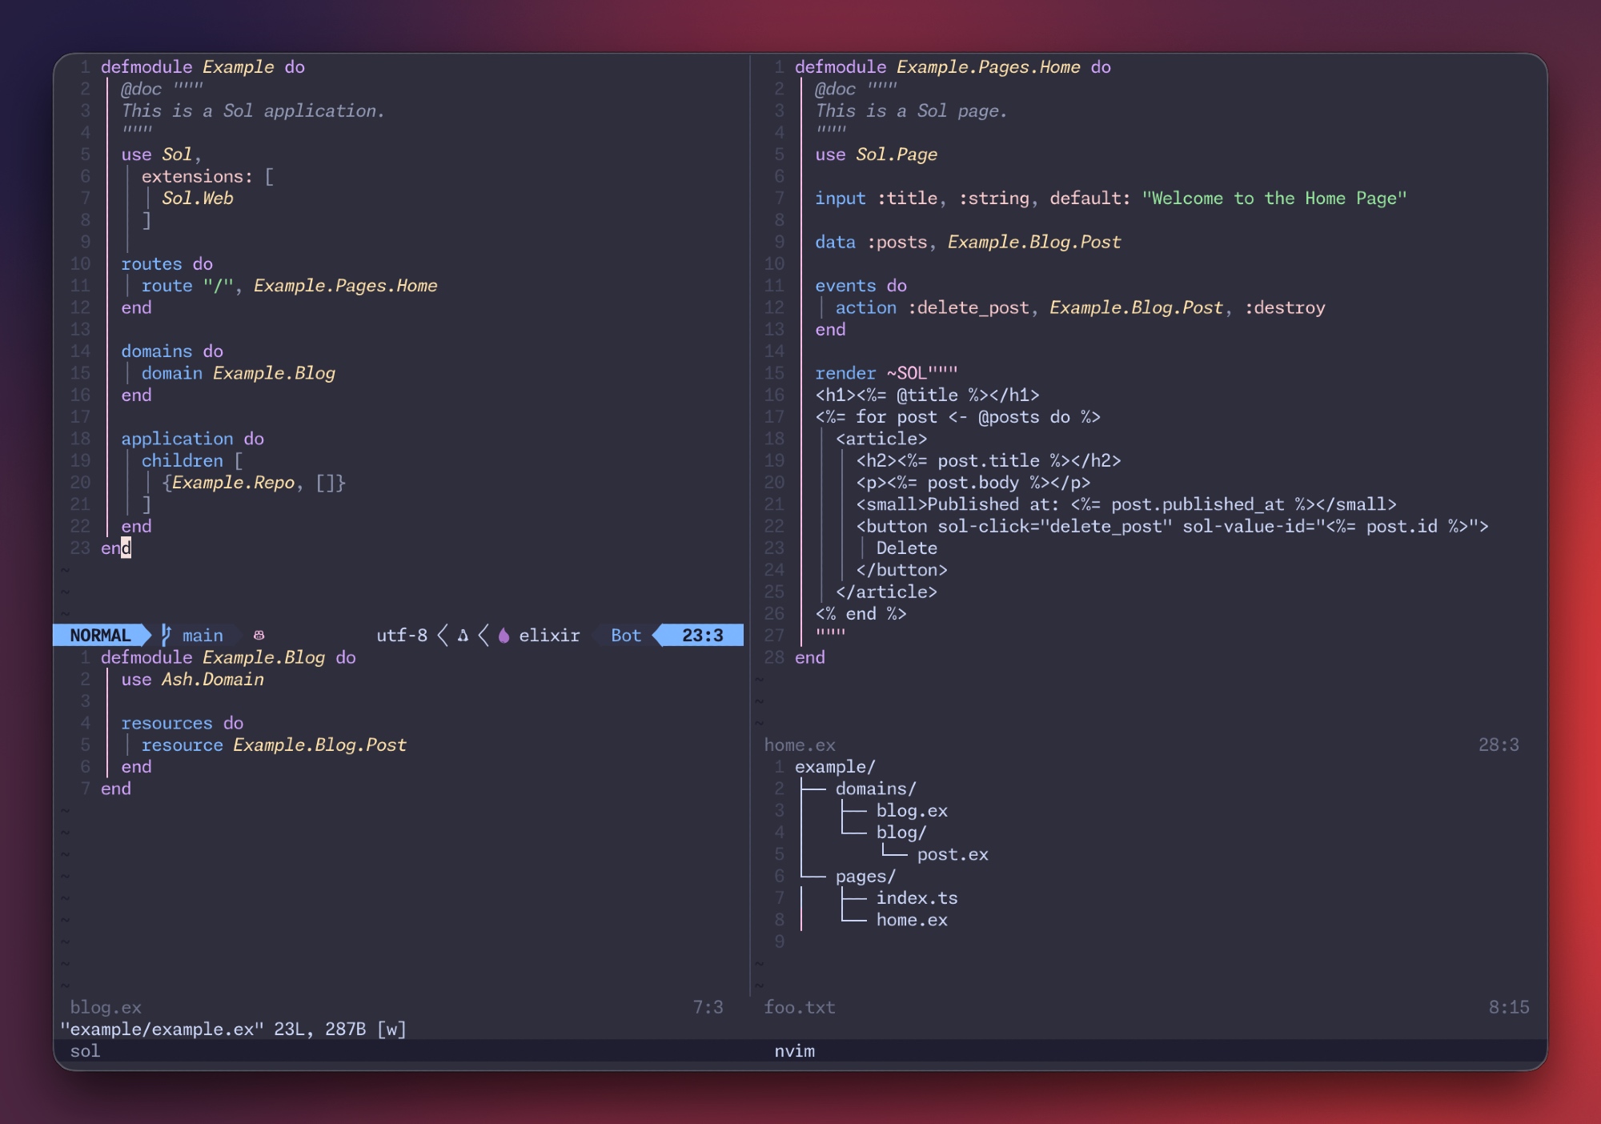The image size is (1601, 1124).
Task: Click the Copilot robot icon in statusline
Action: click(x=259, y=635)
